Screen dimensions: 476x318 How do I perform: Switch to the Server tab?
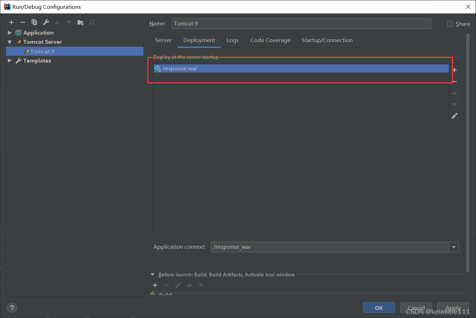click(x=163, y=40)
